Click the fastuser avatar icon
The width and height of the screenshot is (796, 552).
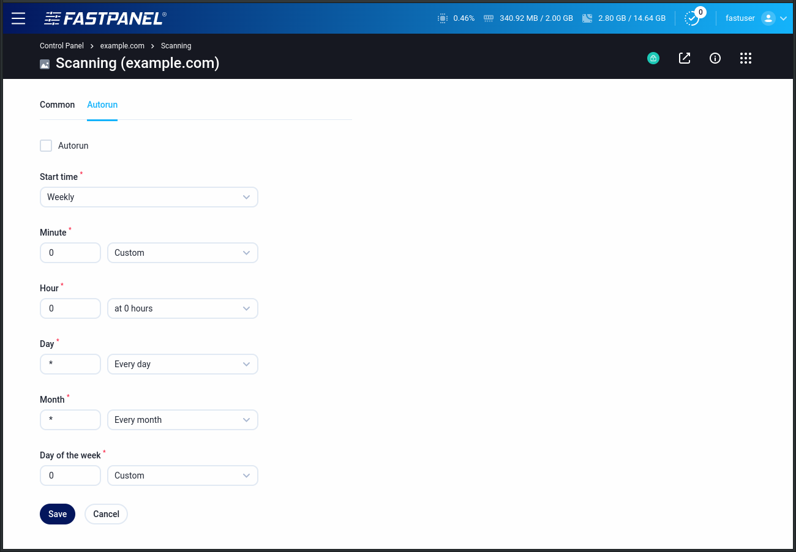768,18
